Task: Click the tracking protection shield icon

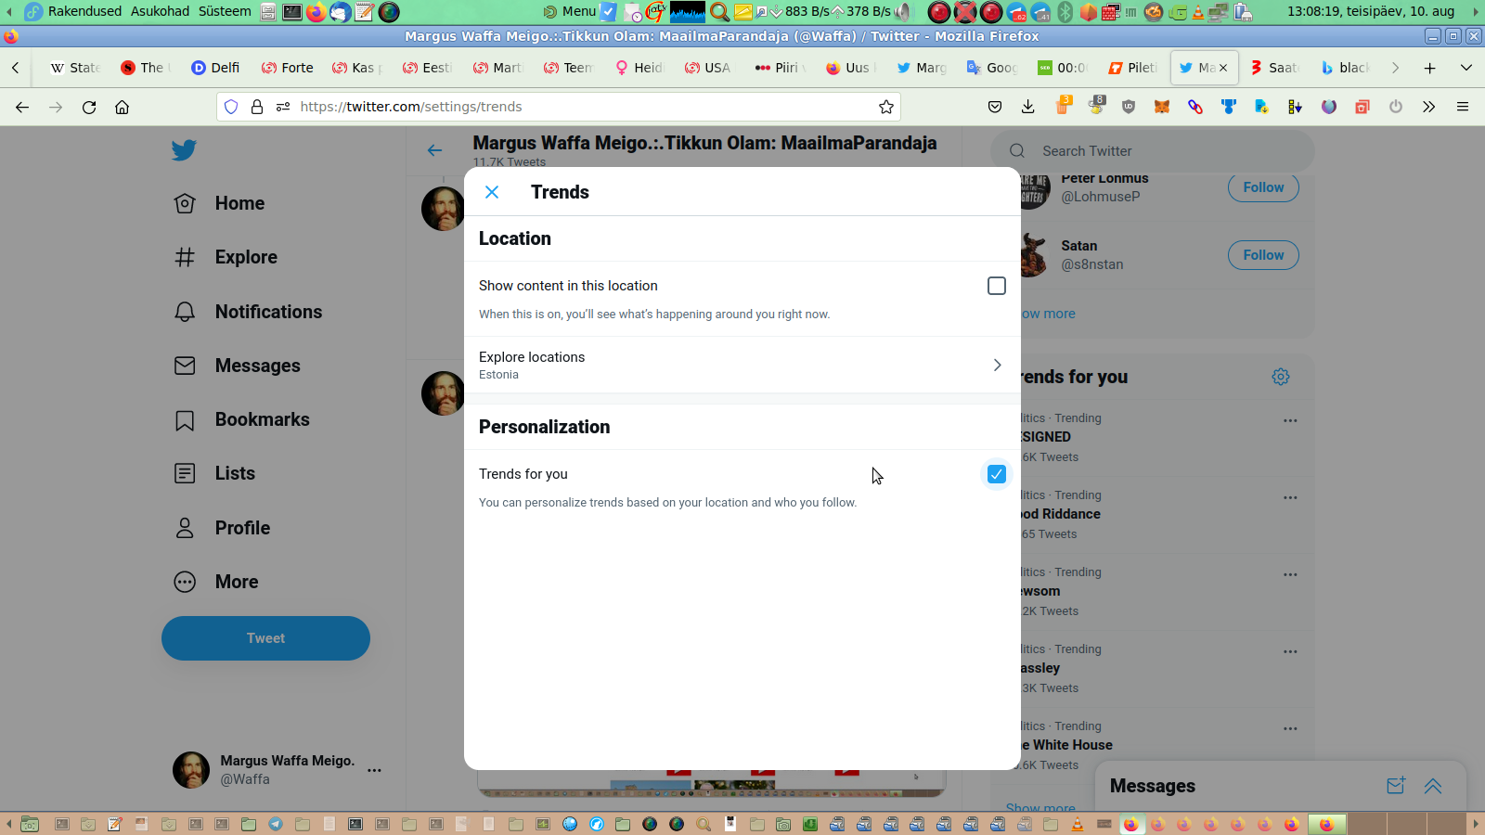Action: tap(231, 107)
